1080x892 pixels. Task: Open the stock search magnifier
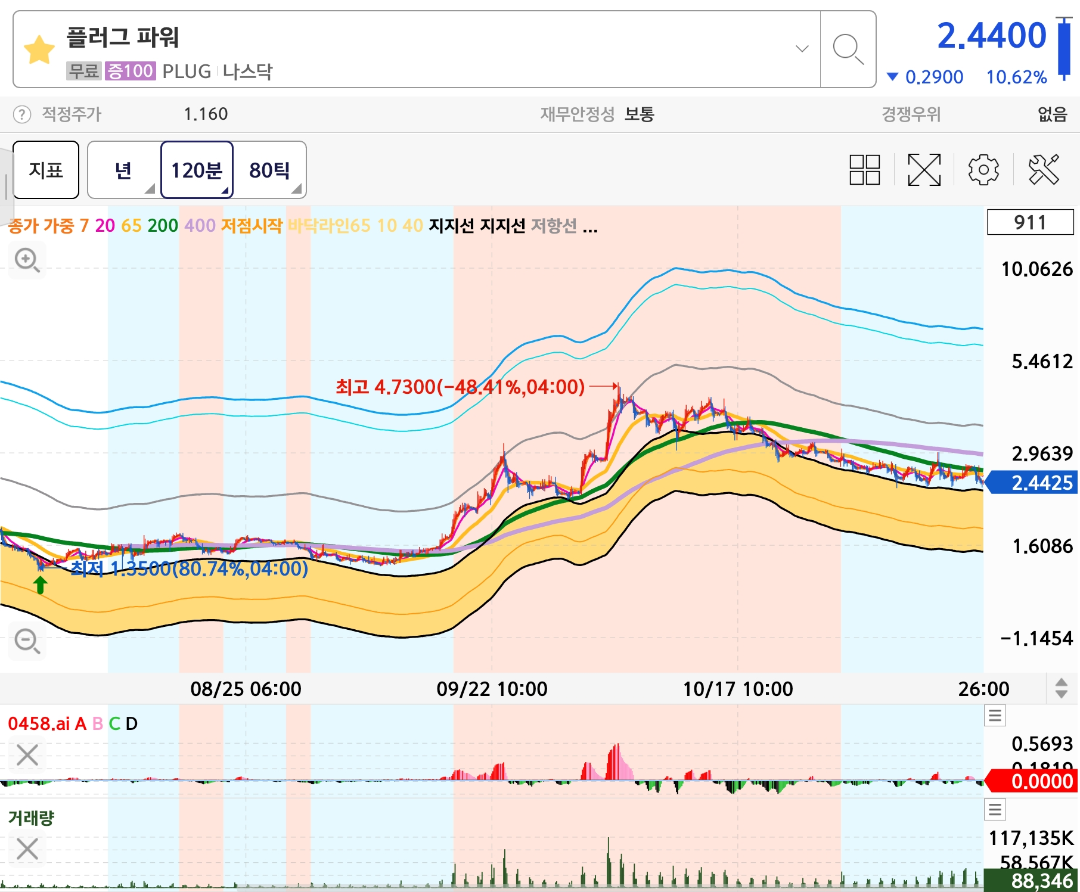pos(848,49)
